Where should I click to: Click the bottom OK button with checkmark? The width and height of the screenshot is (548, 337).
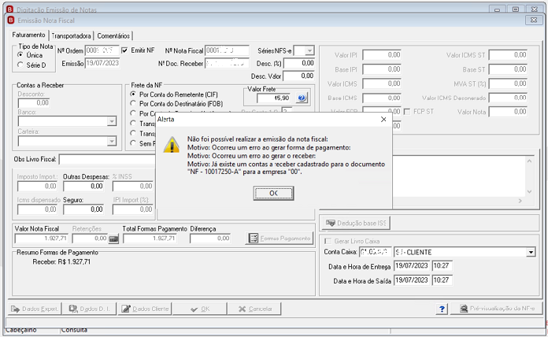(200, 309)
